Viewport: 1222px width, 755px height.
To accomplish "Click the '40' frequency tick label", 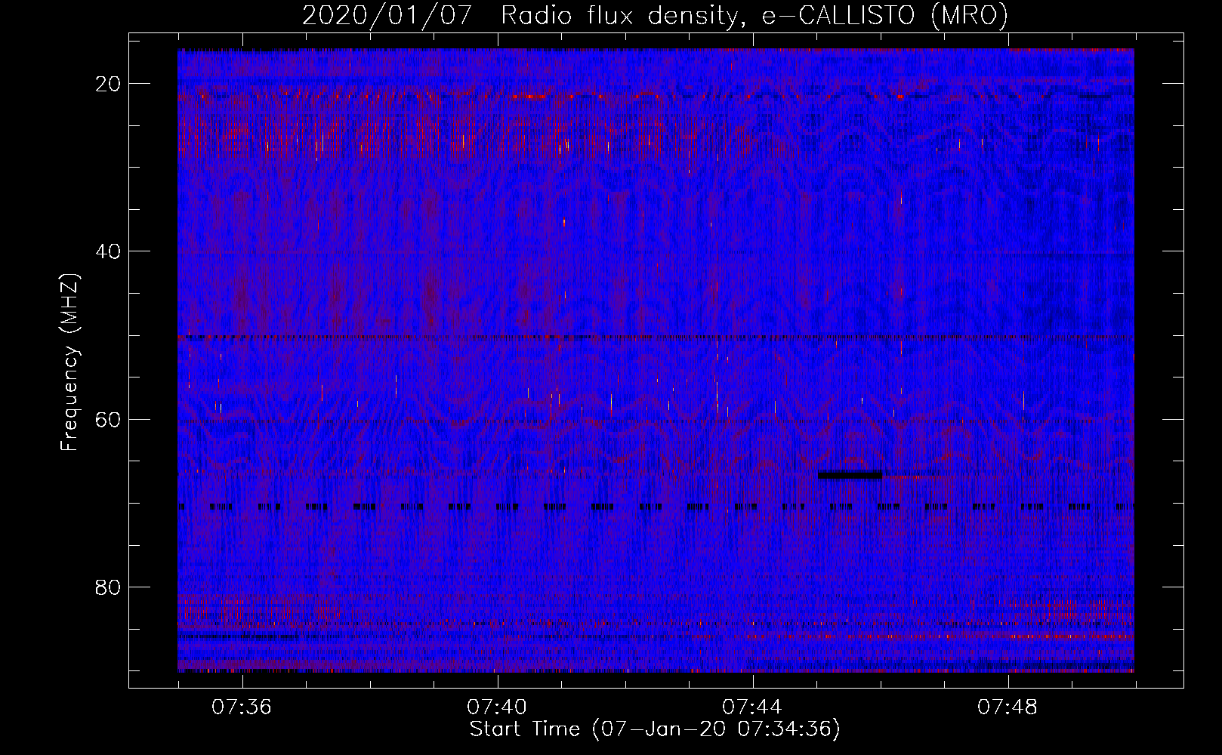I will (x=108, y=251).
